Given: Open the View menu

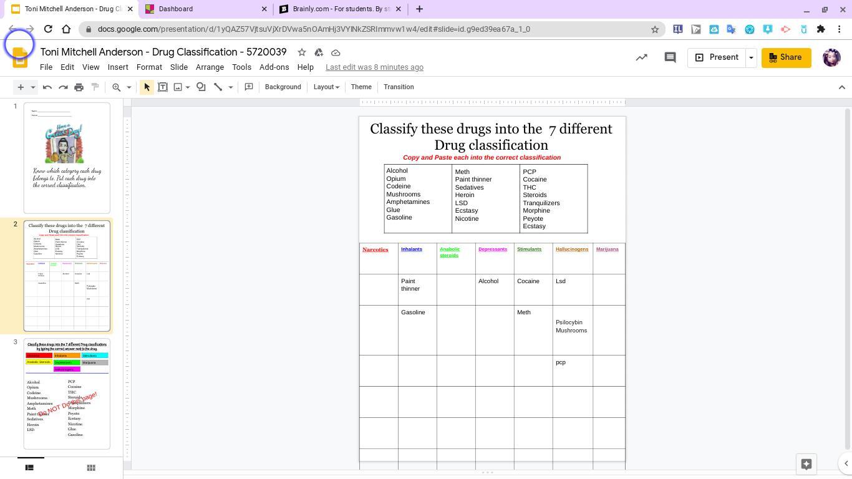Looking at the screenshot, I should pos(90,67).
